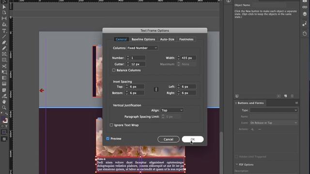Delete selected state with trash icon
This screenshot has width=310, height=174.
pos(292,96)
